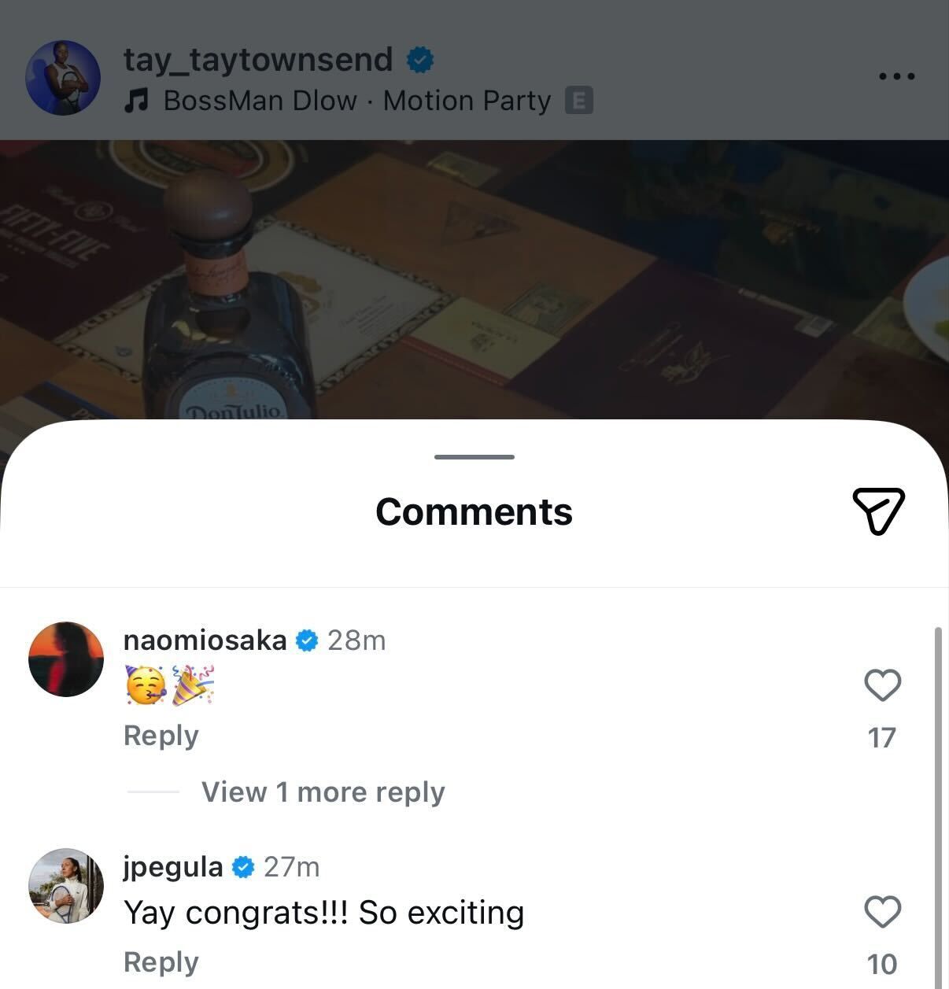
Task: Reply to naomiosaka's comment
Action: click(x=161, y=736)
